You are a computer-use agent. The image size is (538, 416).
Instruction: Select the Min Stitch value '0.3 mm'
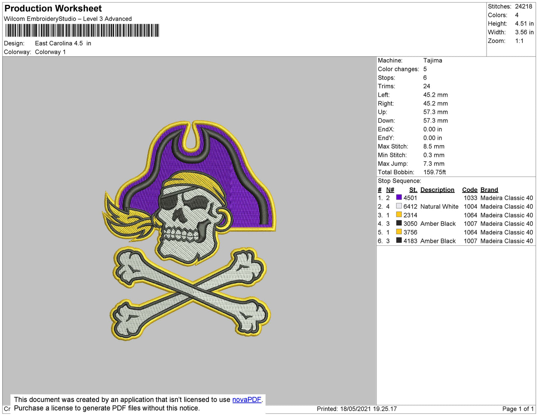tap(434, 155)
